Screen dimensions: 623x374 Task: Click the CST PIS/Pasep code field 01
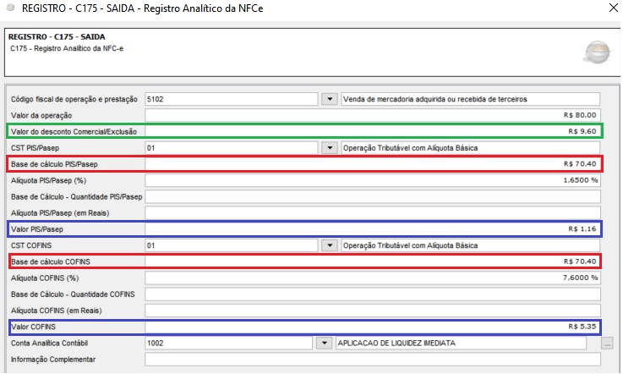(x=232, y=148)
